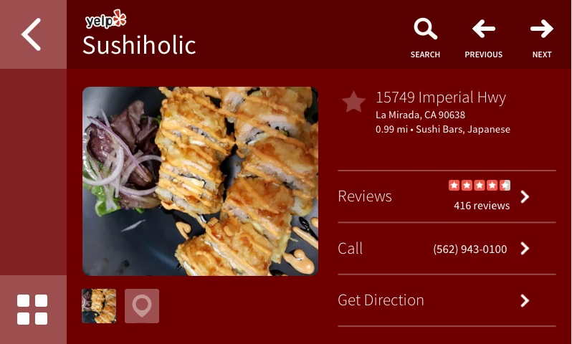Go back with the left chevron
Viewport: 572px width, 344px height.
click(32, 34)
